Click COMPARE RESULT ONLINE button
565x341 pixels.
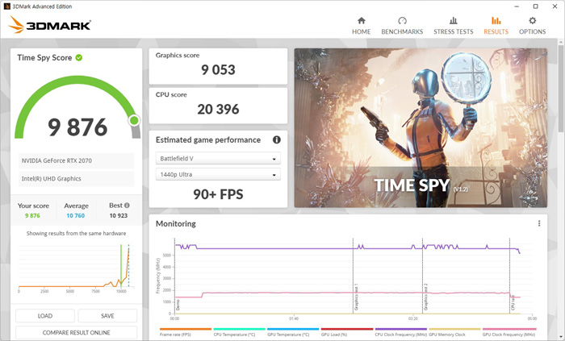pyautogui.click(x=77, y=332)
